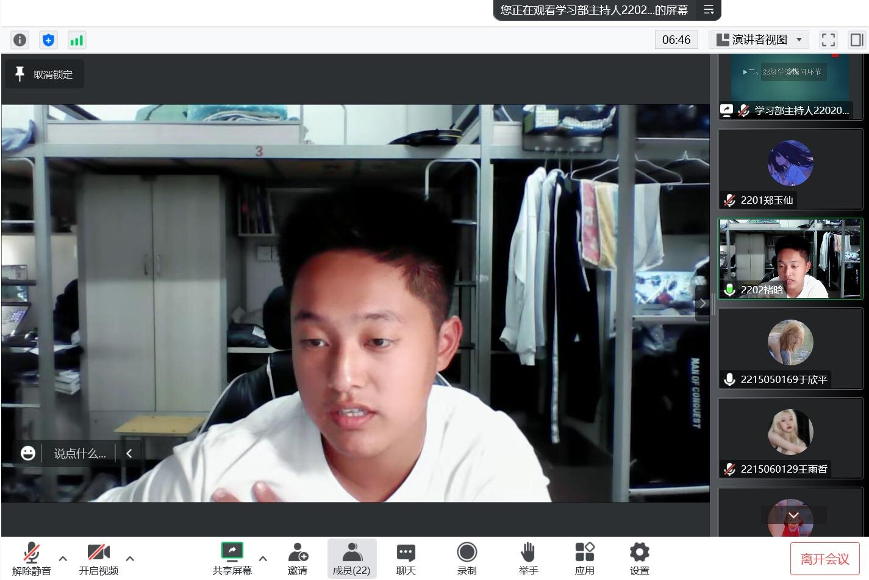Open the 应用 apps icon

point(584,559)
